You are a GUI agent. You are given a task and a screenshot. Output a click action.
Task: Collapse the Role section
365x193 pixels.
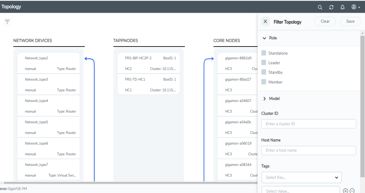tap(265, 38)
